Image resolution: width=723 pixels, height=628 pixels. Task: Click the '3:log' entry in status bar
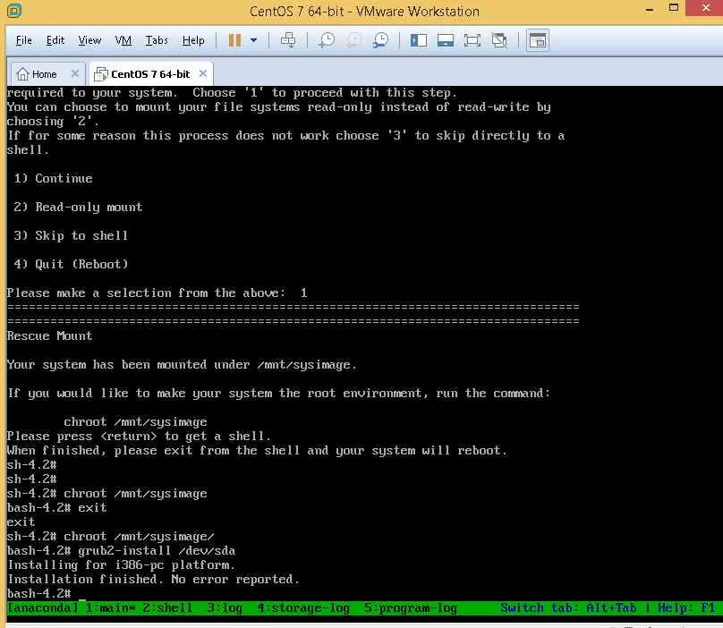tap(225, 607)
